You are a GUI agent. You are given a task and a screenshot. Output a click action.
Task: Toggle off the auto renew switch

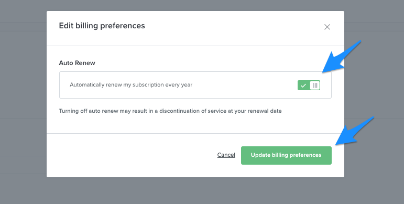pyautogui.click(x=309, y=85)
